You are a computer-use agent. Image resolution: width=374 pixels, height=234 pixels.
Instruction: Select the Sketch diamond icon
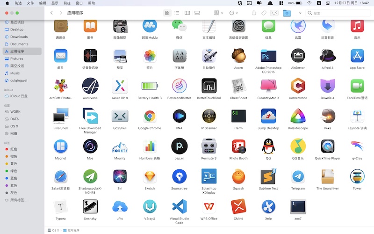(150, 176)
